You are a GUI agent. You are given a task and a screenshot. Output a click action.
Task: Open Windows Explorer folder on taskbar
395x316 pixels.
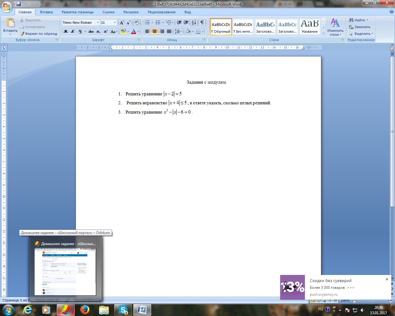pyautogui.click(x=104, y=310)
